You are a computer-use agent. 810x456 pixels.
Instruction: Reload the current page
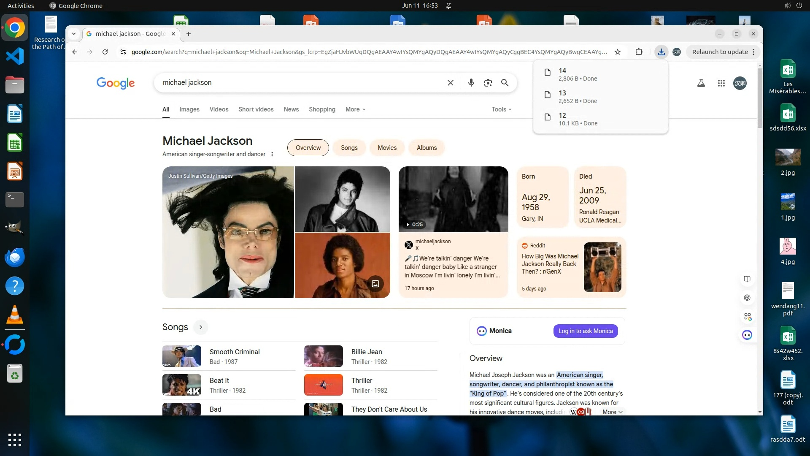pyautogui.click(x=105, y=52)
